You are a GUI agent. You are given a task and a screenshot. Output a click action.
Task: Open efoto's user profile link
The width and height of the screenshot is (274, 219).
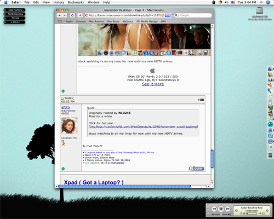click(x=65, y=107)
